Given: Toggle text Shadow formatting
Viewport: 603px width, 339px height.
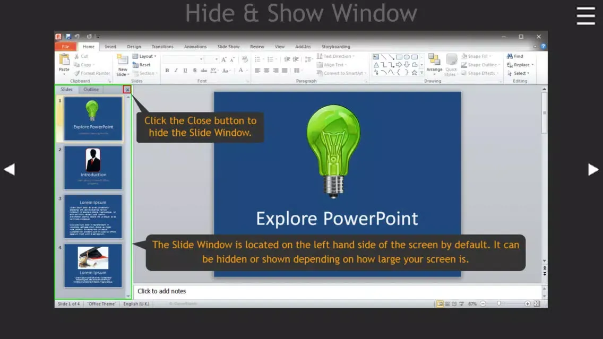Looking at the screenshot, I should click(x=195, y=71).
